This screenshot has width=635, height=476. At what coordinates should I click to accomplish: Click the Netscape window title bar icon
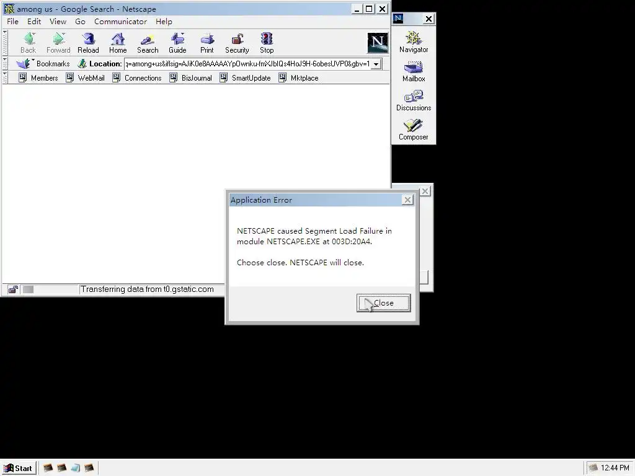click(x=9, y=9)
